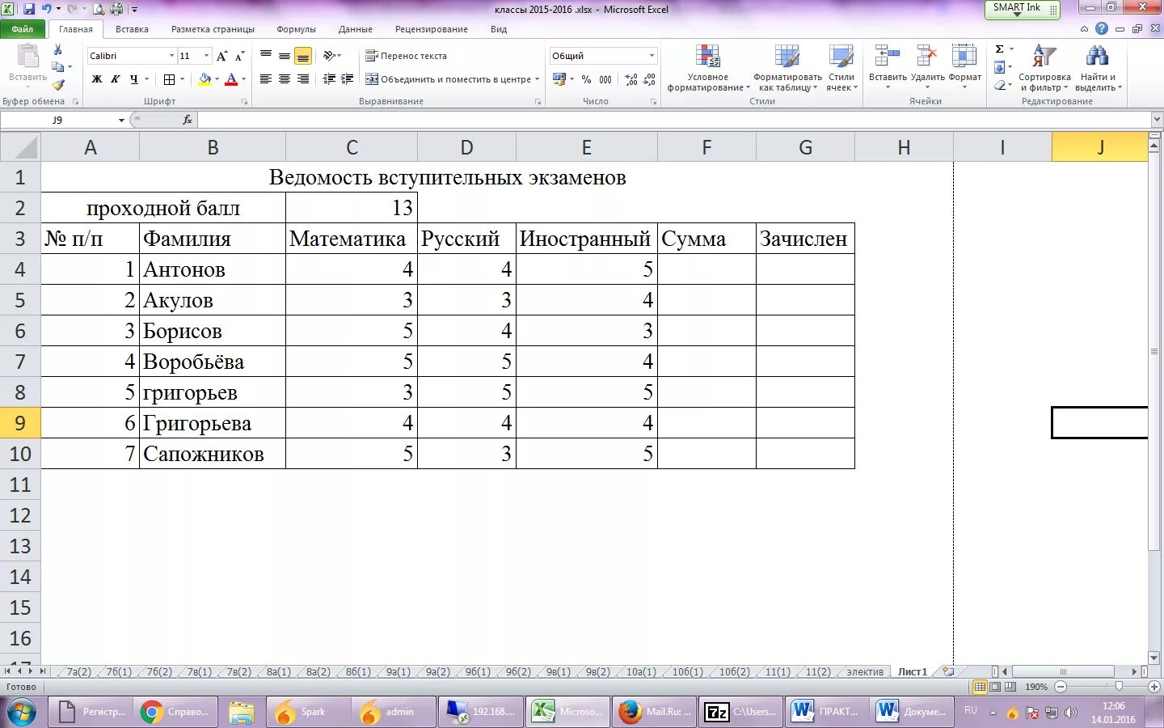Click the Перенос текста wrap button
This screenshot has height=728, width=1164.
pyautogui.click(x=406, y=56)
